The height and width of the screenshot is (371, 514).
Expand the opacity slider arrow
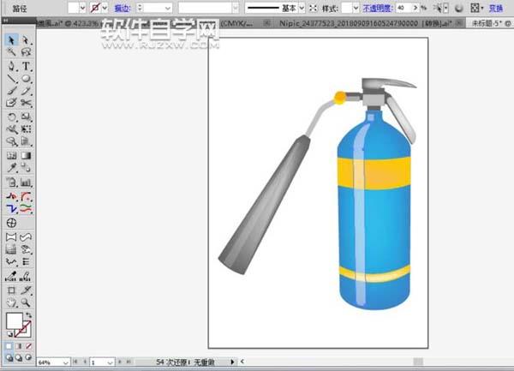click(415, 8)
